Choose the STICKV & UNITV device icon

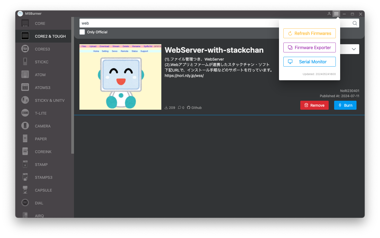pyautogui.click(x=25, y=100)
